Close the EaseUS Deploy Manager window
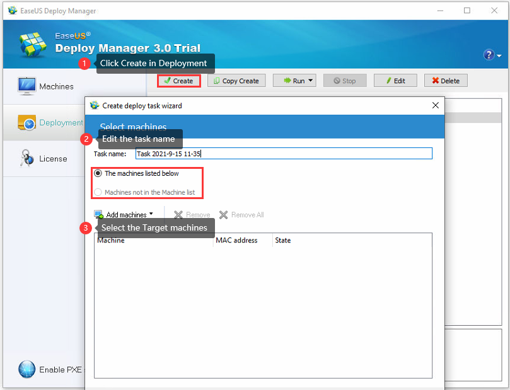This screenshot has width=510, height=390. 494,11
